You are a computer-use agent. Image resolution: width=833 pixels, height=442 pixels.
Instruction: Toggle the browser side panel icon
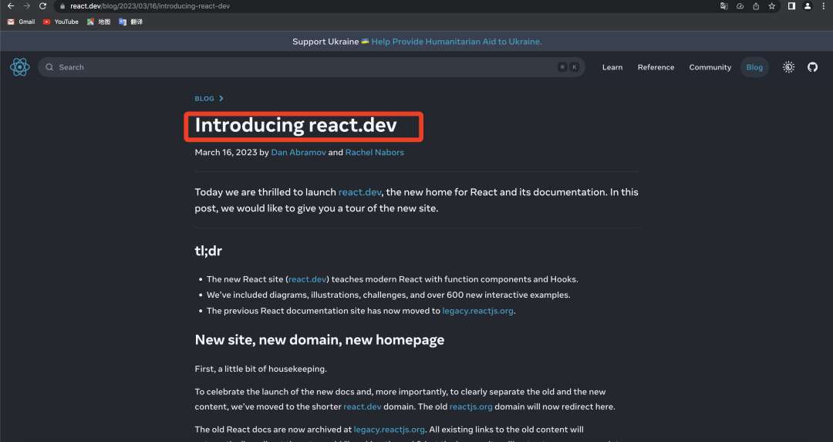[x=791, y=6]
